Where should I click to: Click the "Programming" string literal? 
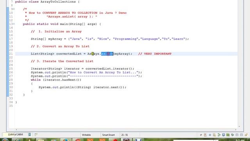(x=126, y=39)
